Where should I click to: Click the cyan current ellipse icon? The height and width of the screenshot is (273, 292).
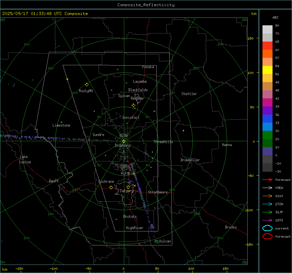click(267, 228)
